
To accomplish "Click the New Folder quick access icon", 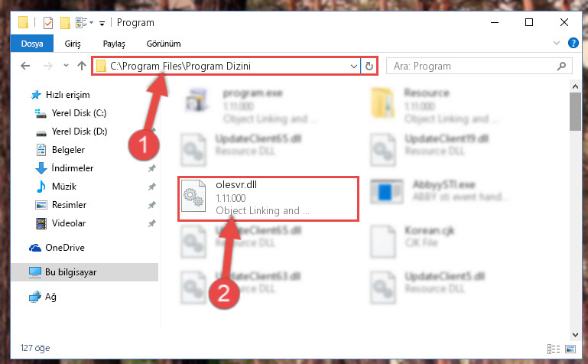I will pyautogui.click(x=65, y=23).
